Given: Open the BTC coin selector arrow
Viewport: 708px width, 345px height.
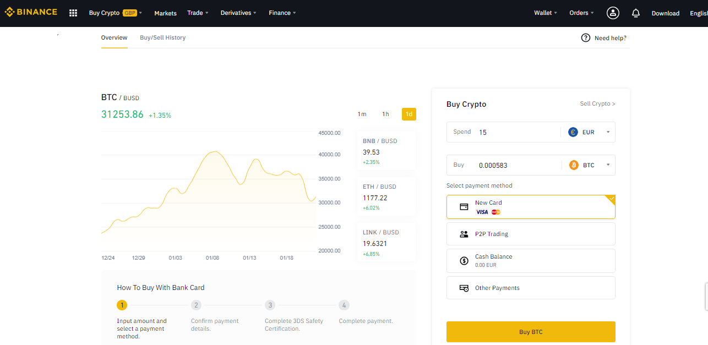Looking at the screenshot, I should point(608,165).
